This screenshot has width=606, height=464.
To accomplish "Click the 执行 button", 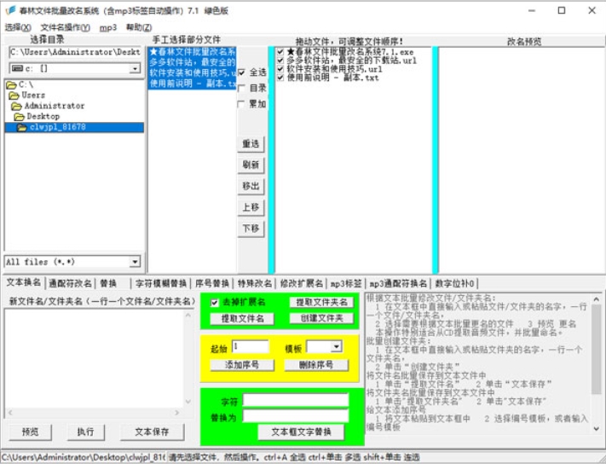I will pyautogui.click(x=85, y=432).
